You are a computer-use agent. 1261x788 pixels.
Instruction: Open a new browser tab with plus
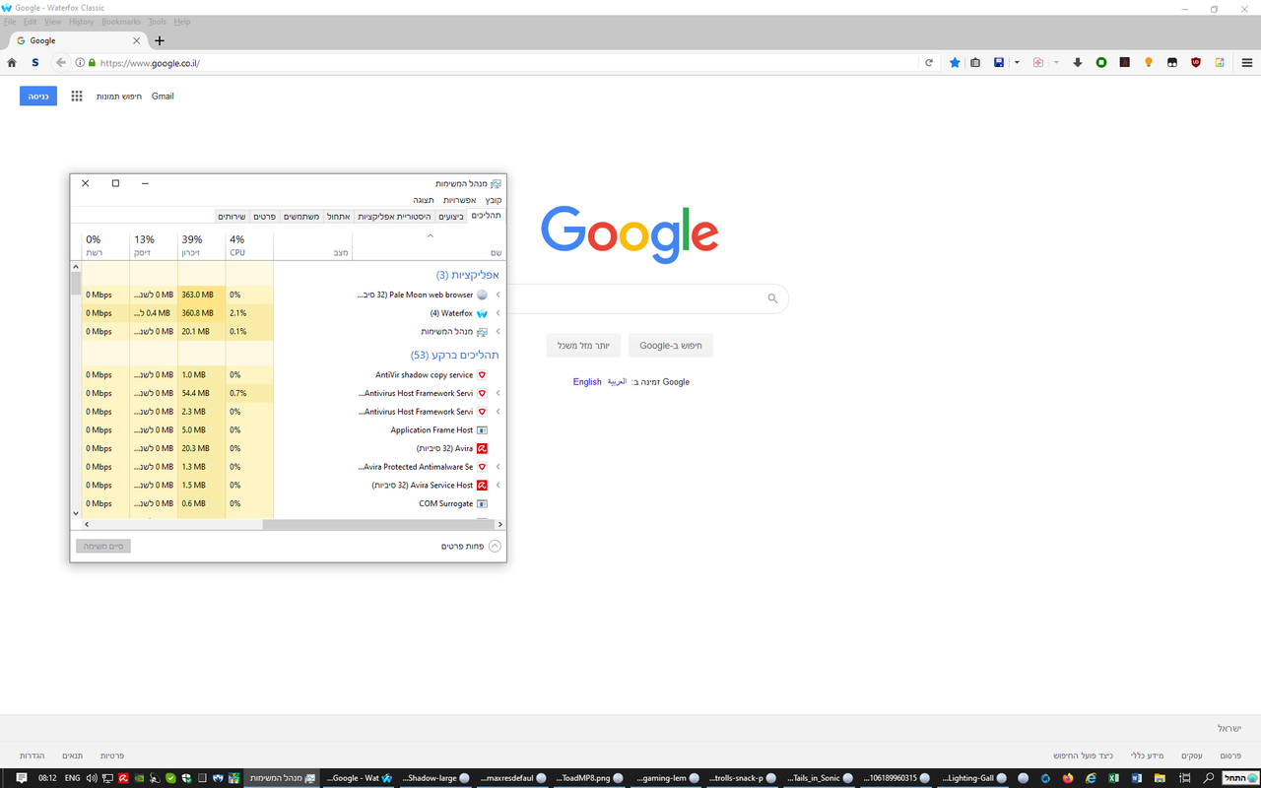point(160,40)
